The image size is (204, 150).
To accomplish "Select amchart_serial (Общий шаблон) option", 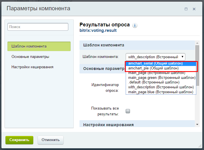I will click(155, 63).
